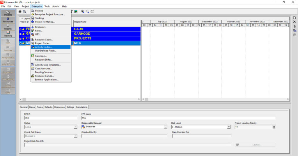Screen dimensions: 298x156
Task: Click the Print toolbar icon
Action: [20, 12]
